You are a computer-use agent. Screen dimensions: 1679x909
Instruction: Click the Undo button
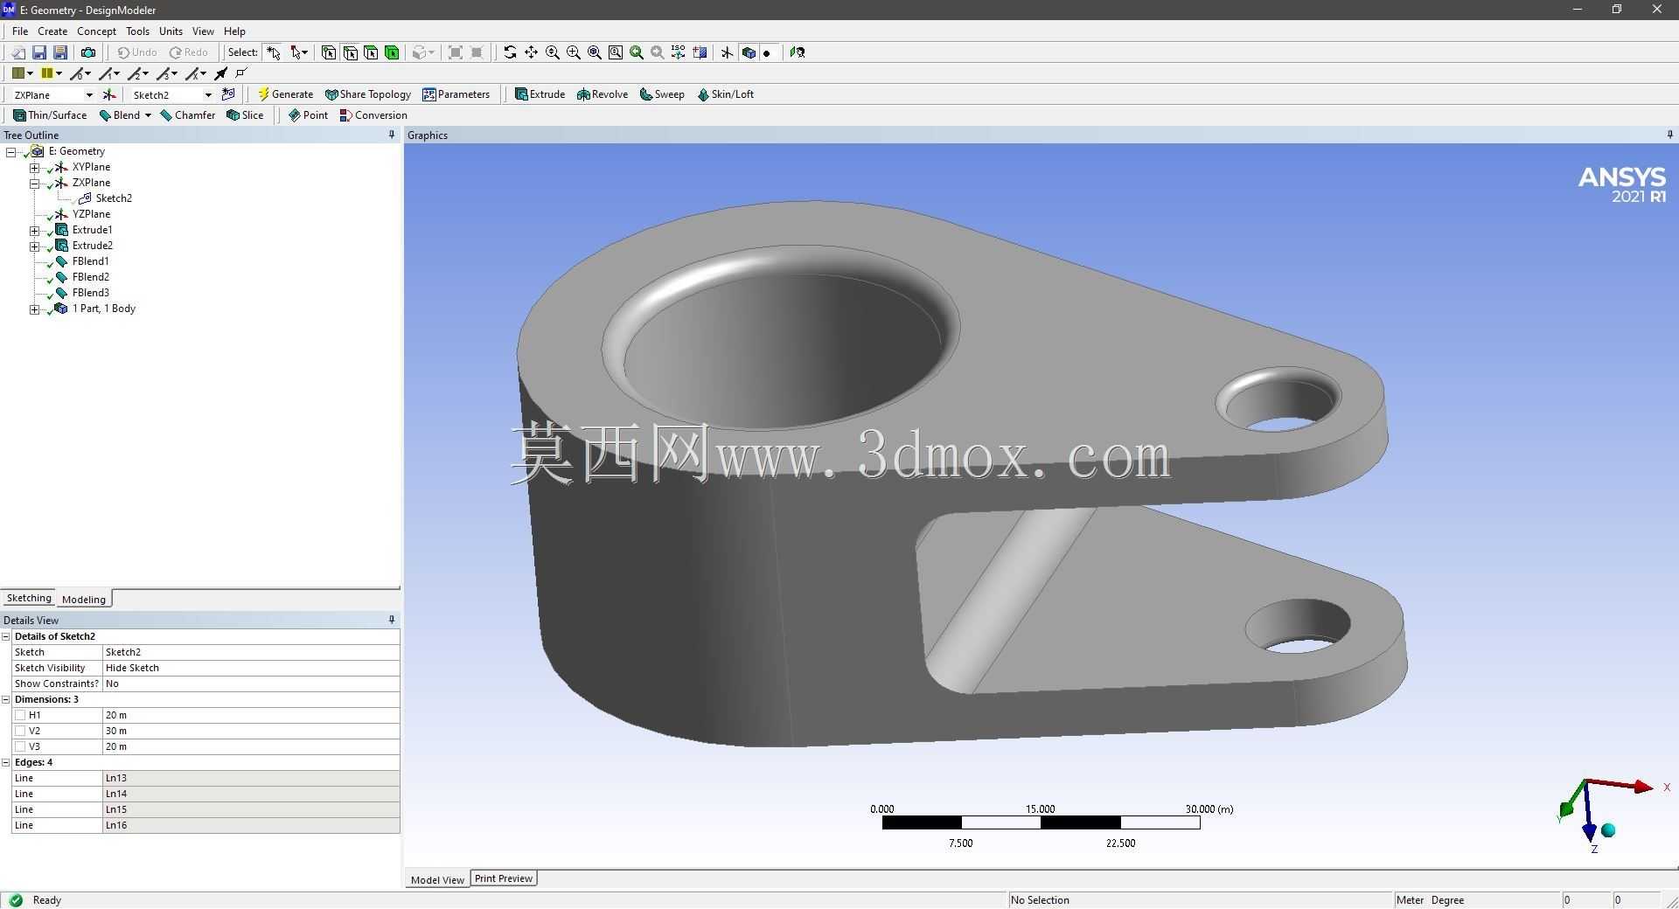(137, 52)
